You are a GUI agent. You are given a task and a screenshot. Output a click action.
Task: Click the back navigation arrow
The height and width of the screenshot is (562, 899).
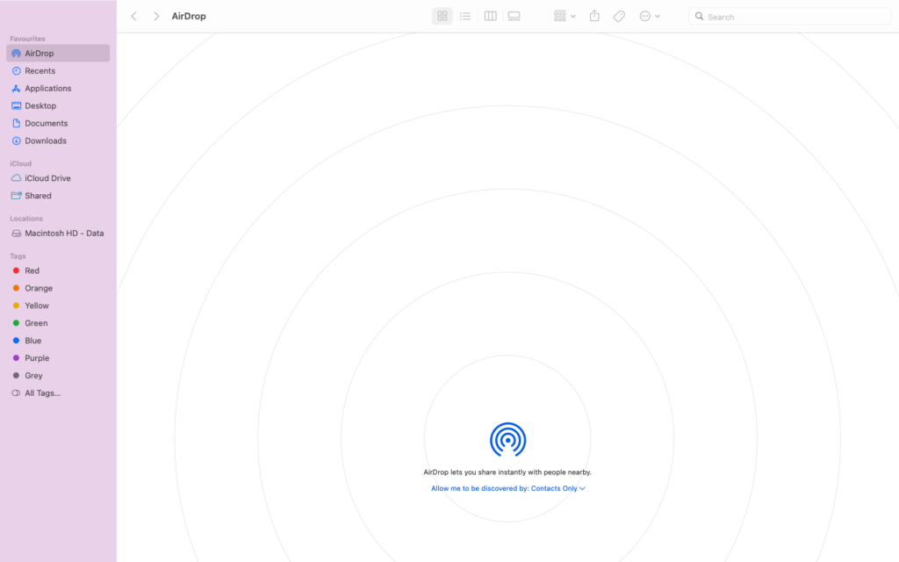134,16
